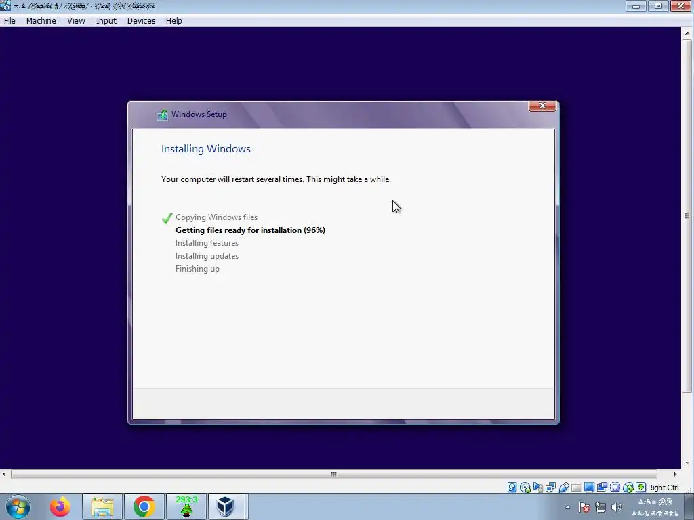
Task: Click the 'Windows Setup' title text
Action: coord(199,114)
